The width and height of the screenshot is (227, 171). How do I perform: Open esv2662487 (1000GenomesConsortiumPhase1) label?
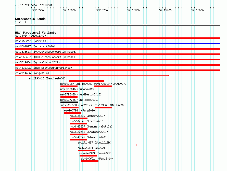tap(46, 57)
